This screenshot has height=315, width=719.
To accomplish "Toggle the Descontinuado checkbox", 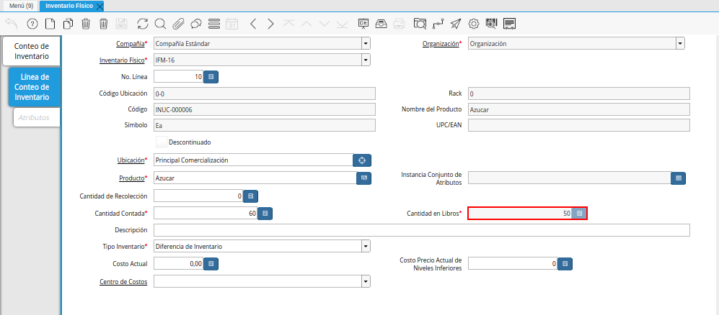I will coord(162,142).
